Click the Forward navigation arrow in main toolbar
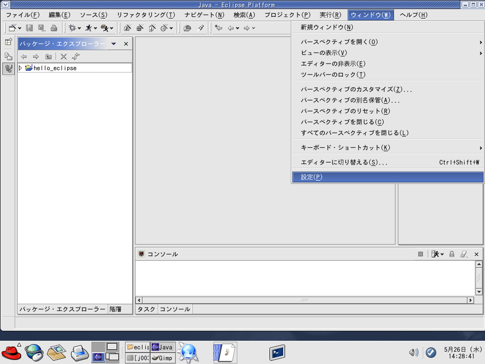The image size is (485, 364). click(x=246, y=28)
